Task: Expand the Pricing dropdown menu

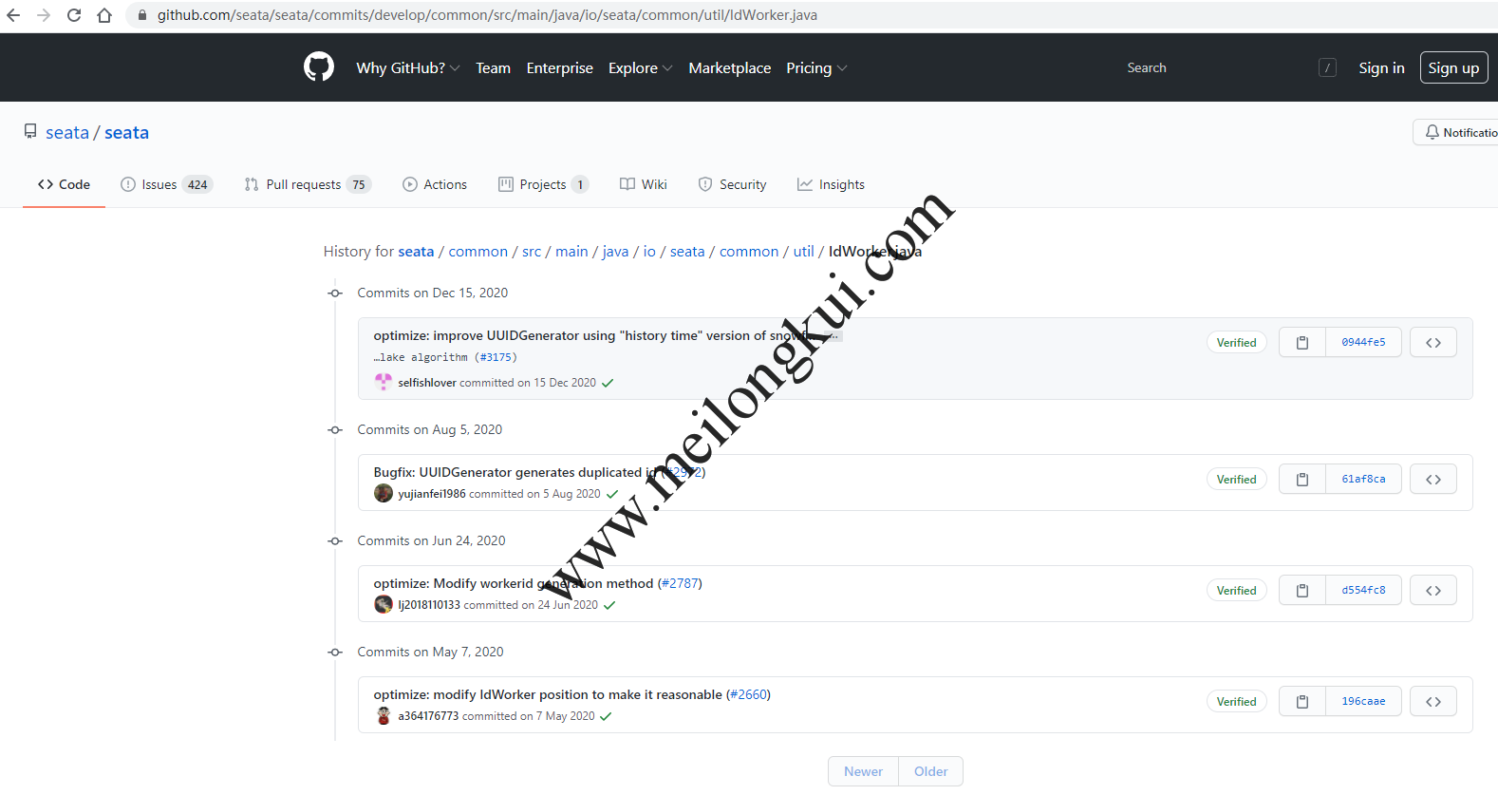Action: pyautogui.click(x=815, y=68)
